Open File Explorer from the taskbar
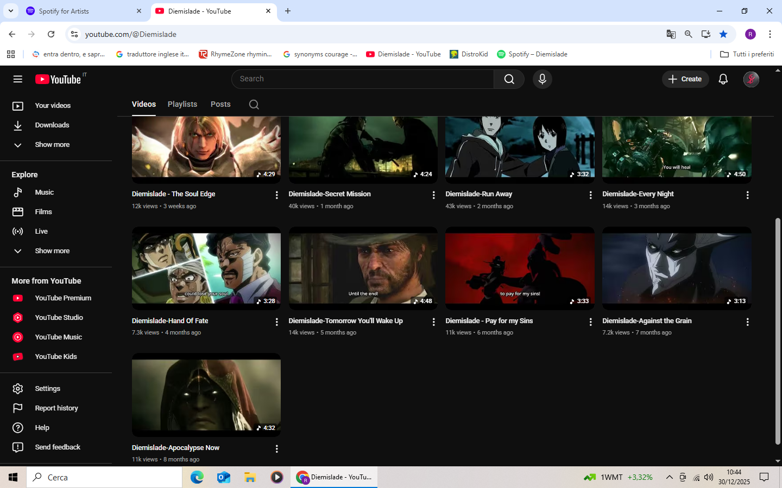This screenshot has height=488, width=782. (250, 477)
